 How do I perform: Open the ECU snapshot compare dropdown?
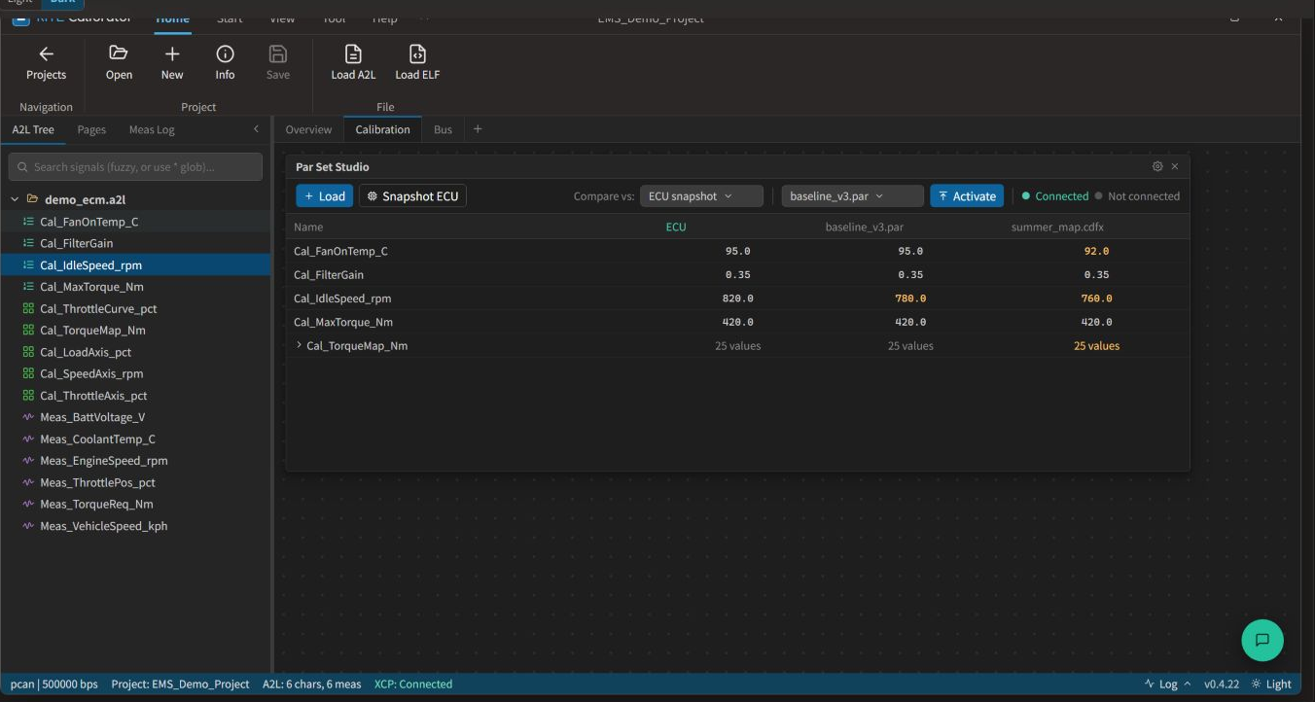pos(701,196)
